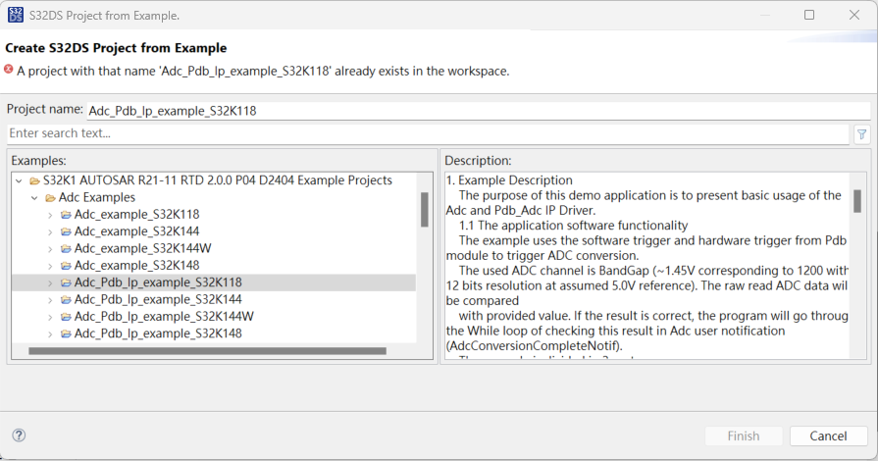878x461 pixels.
Task: Click the Description pane vertical scrollbar
Action: point(857,201)
